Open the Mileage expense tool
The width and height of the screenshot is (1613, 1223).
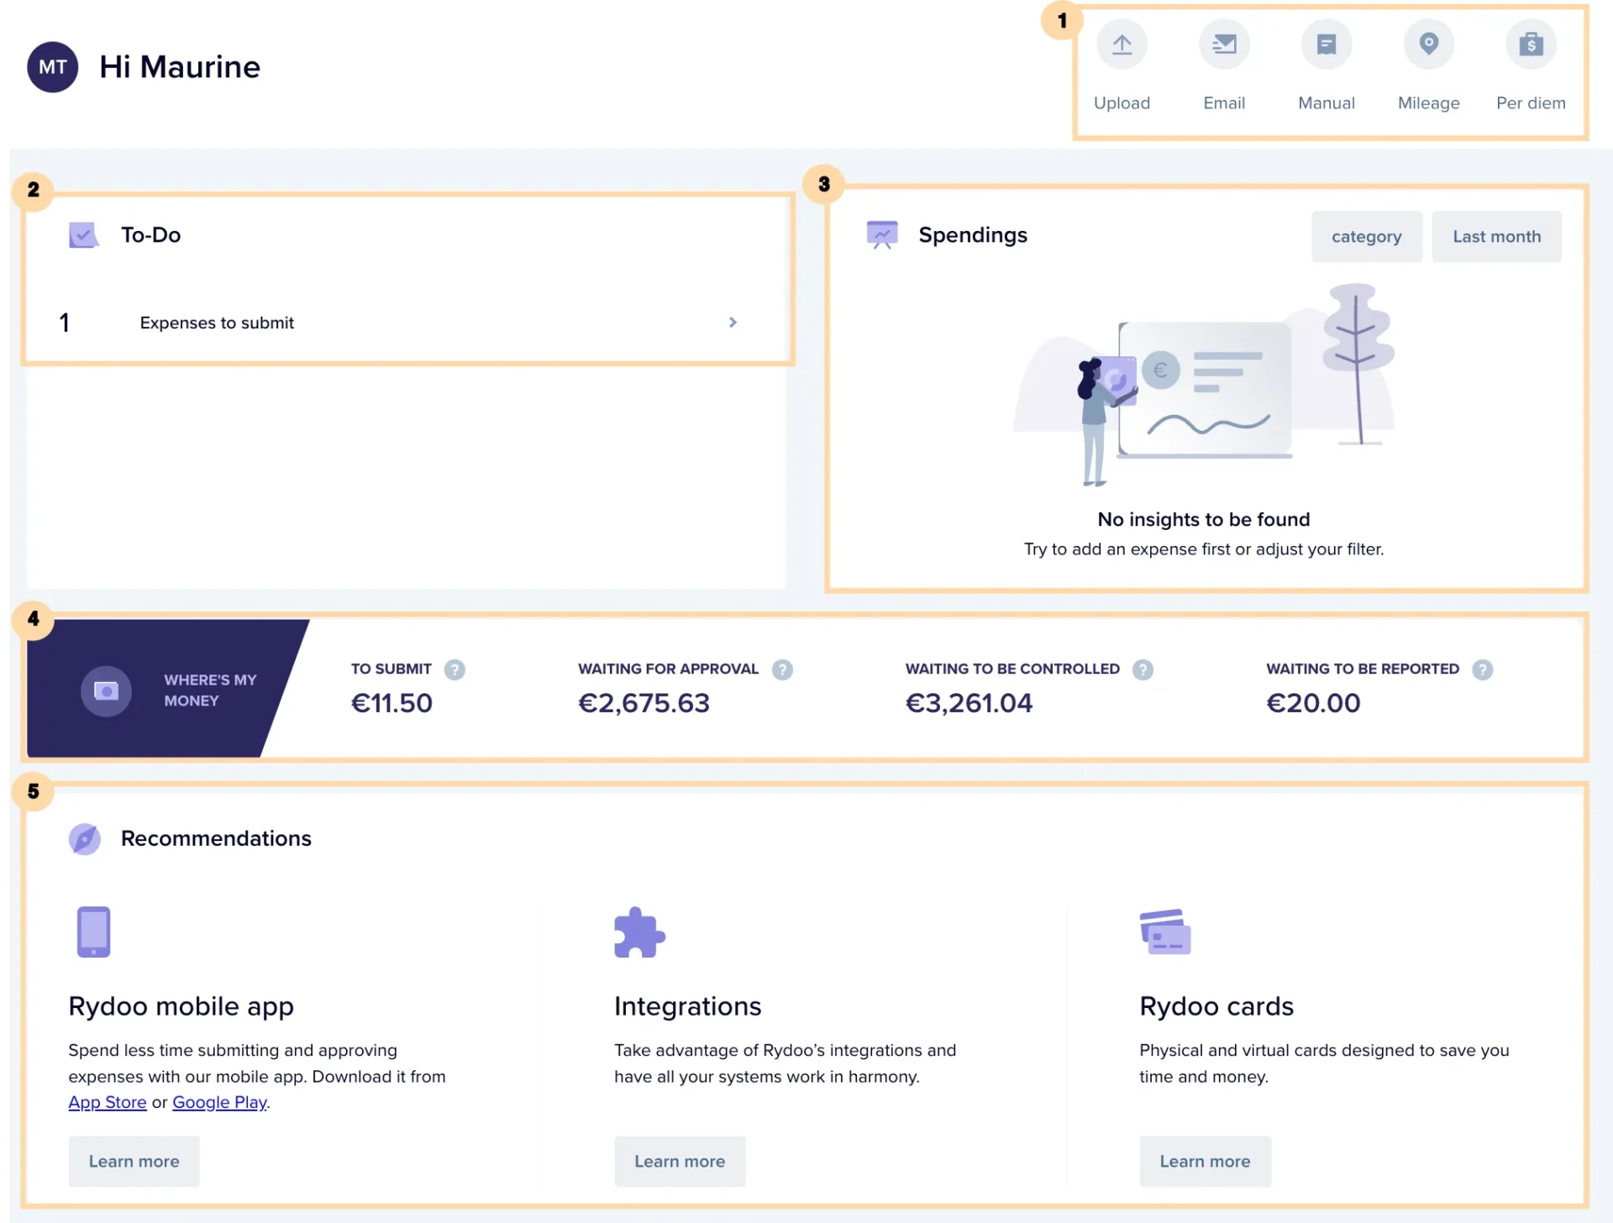point(1428,45)
